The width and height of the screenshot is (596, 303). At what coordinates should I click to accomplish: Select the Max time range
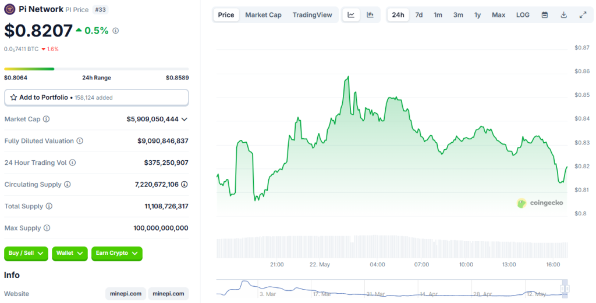pos(498,15)
